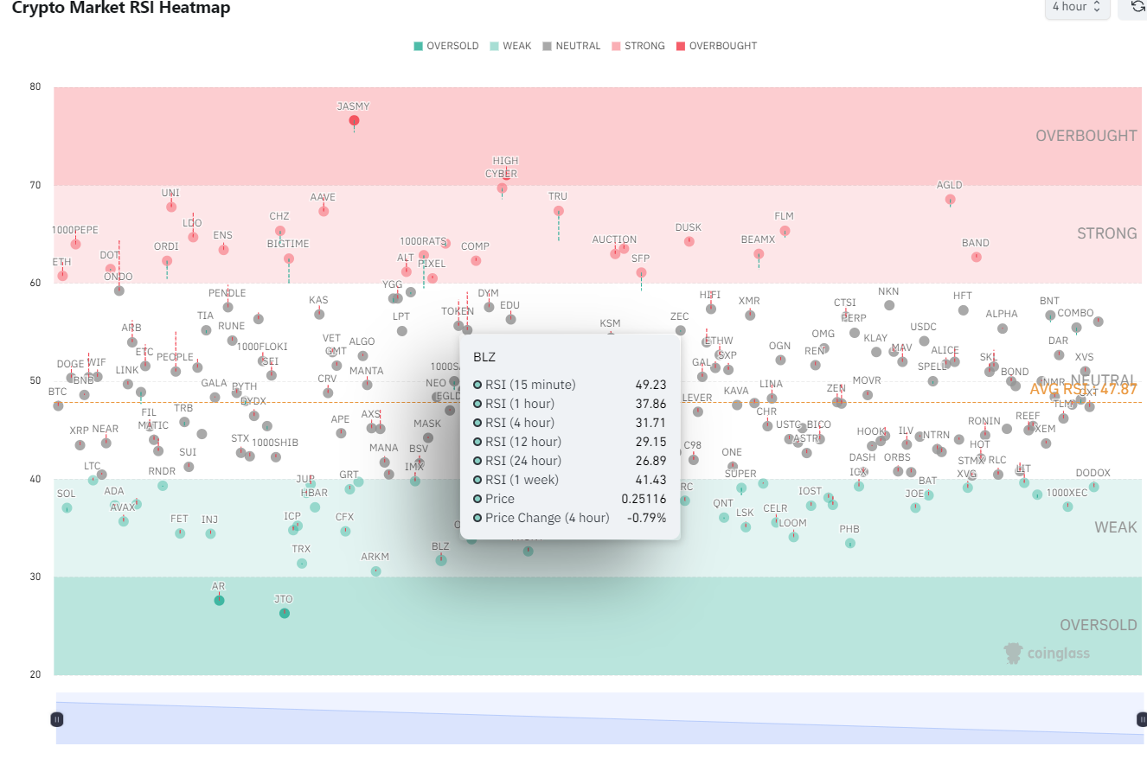Click the PENDLE data point

227,307
